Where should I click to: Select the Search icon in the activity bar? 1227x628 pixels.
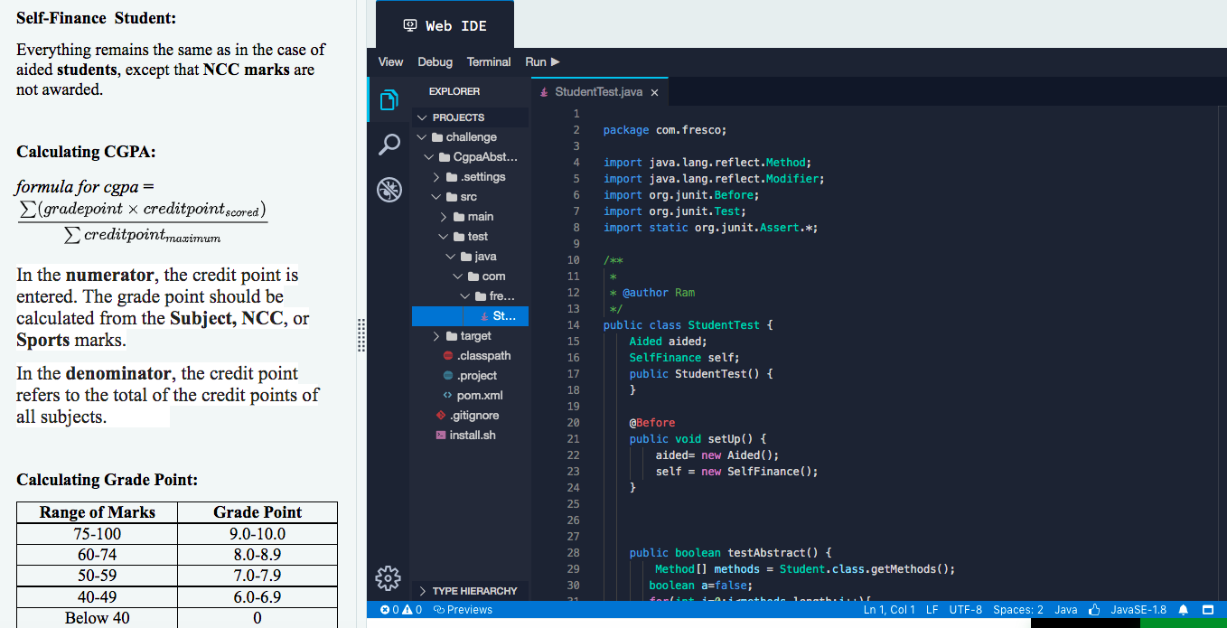tap(389, 145)
